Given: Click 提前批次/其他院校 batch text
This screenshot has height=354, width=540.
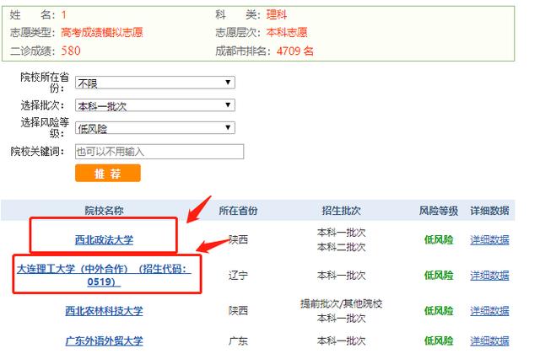Looking at the screenshot, I should tap(341, 303).
